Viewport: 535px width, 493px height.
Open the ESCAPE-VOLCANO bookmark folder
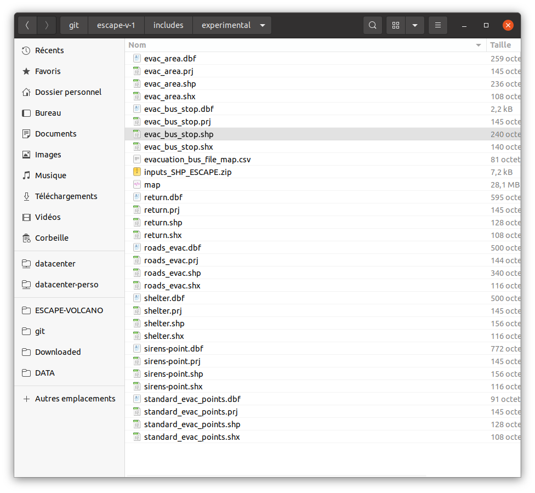click(69, 310)
